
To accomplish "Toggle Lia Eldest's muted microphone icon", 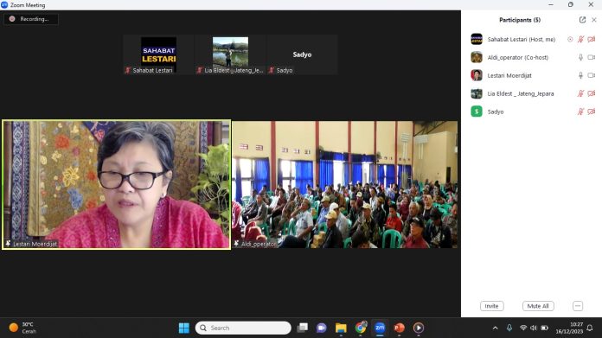I will click(580, 93).
